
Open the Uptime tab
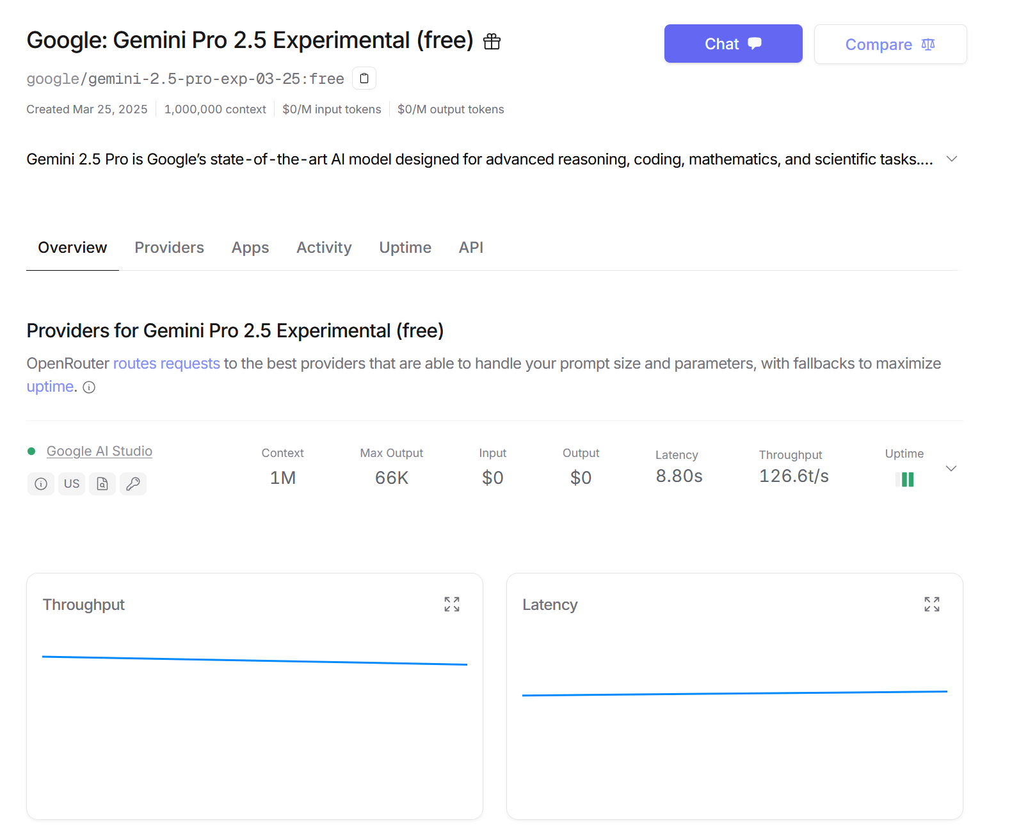[405, 248]
